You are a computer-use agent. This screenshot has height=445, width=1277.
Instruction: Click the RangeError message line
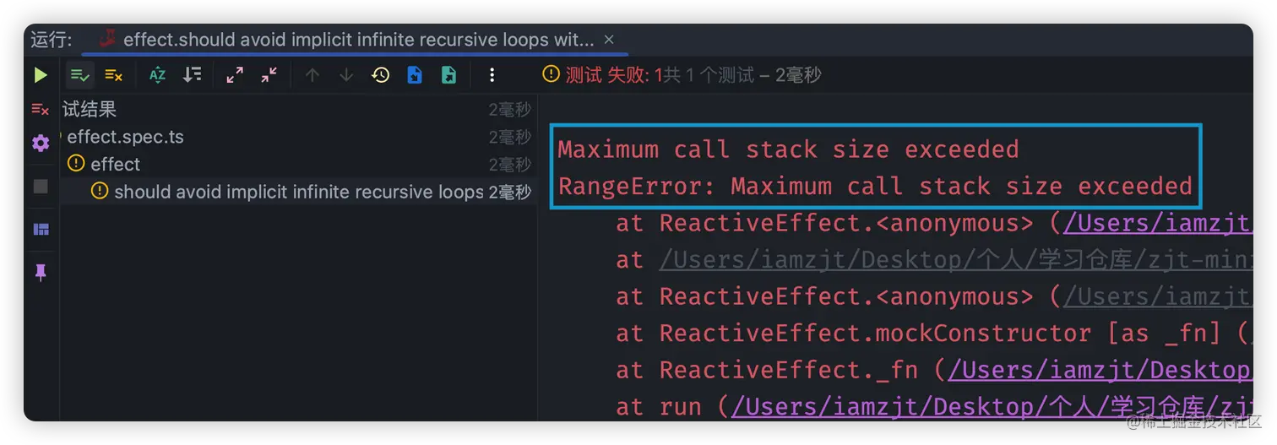click(875, 186)
